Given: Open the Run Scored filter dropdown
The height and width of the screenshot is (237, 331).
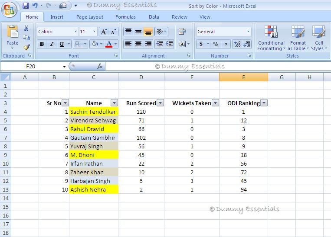Looking at the screenshot, I should pyautogui.click(x=160, y=103).
